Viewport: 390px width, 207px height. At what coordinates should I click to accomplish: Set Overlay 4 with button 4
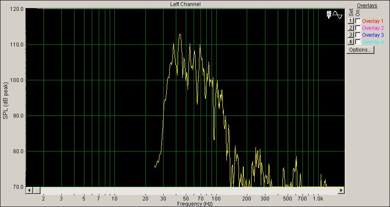pyautogui.click(x=351, y=42)
